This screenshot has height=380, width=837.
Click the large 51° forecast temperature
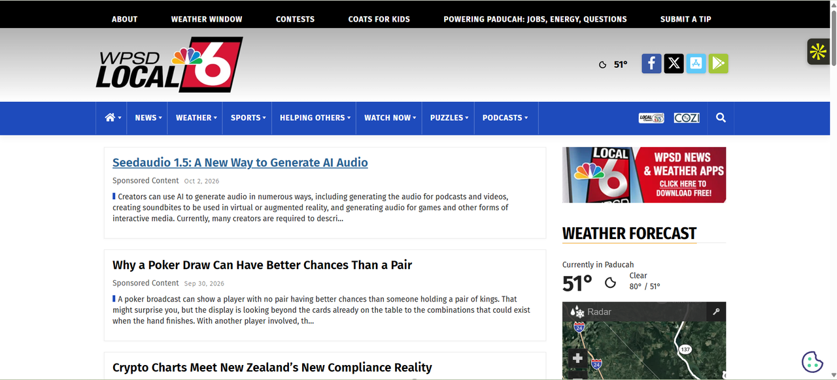pos(577,283)
